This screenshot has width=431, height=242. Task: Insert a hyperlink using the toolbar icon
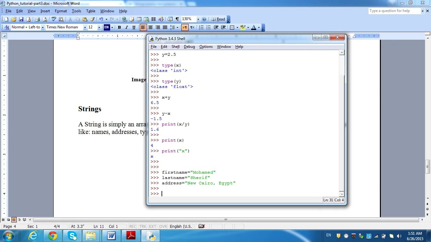[x=124, y=19]
